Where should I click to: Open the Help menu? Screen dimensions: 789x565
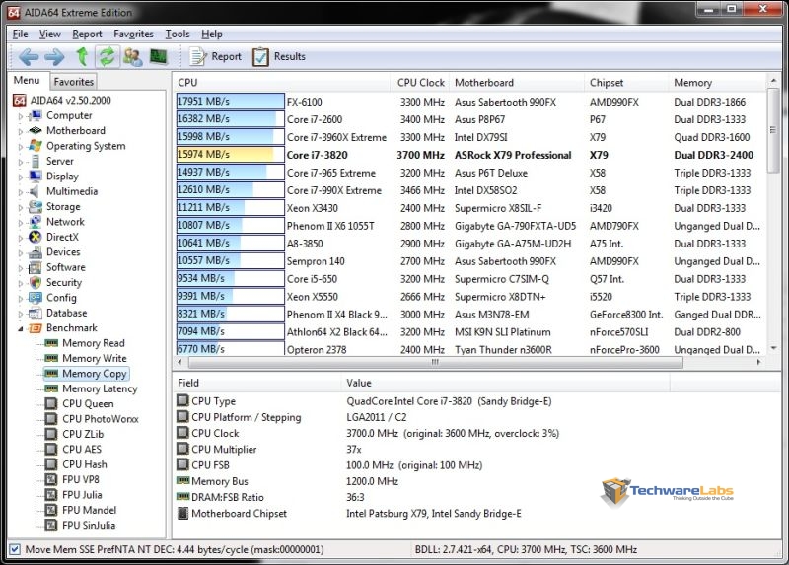tap(212, 34)
